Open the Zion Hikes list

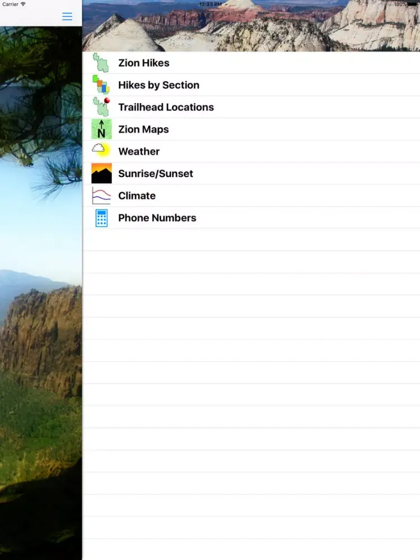click(251, 63)
